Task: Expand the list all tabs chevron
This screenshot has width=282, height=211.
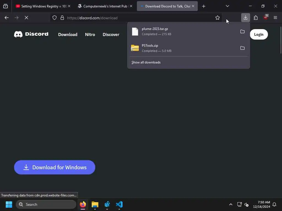Action: pos(227,6)
